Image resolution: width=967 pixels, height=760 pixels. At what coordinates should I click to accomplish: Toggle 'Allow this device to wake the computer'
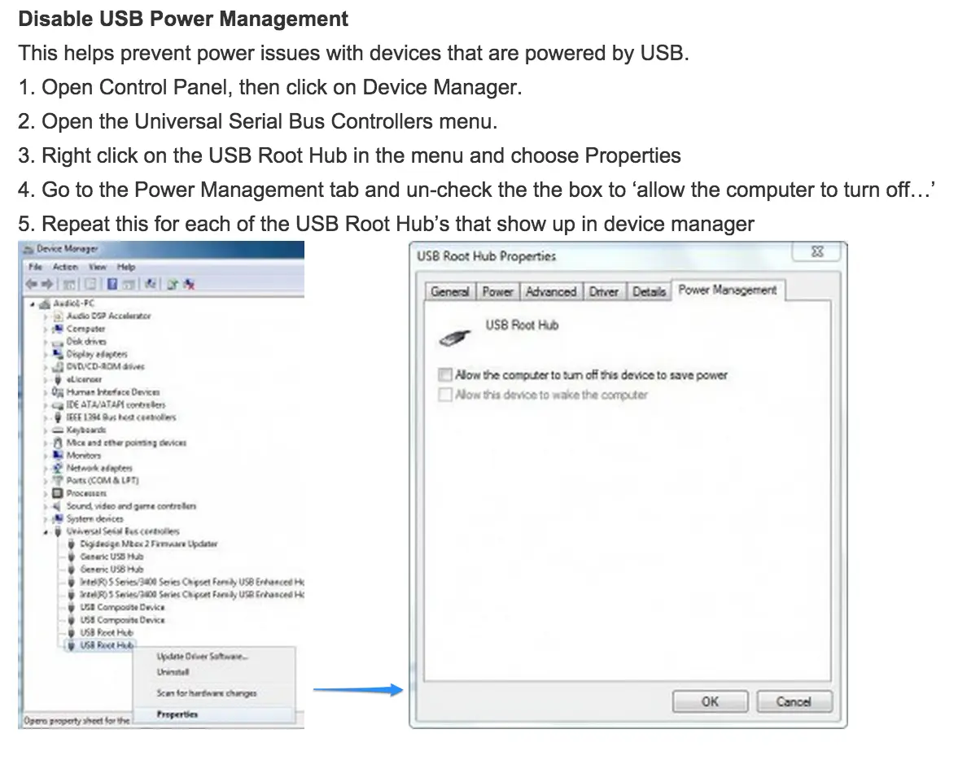(x=445, y=395)
